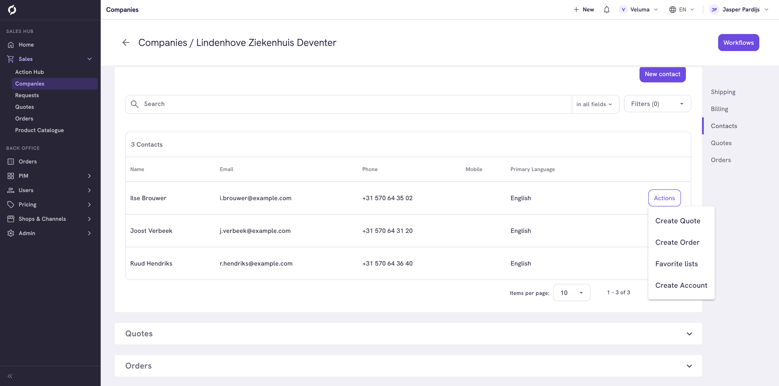Expand the Admin submenu arrow
779x386 pixels.
click(x=90, y=233)
